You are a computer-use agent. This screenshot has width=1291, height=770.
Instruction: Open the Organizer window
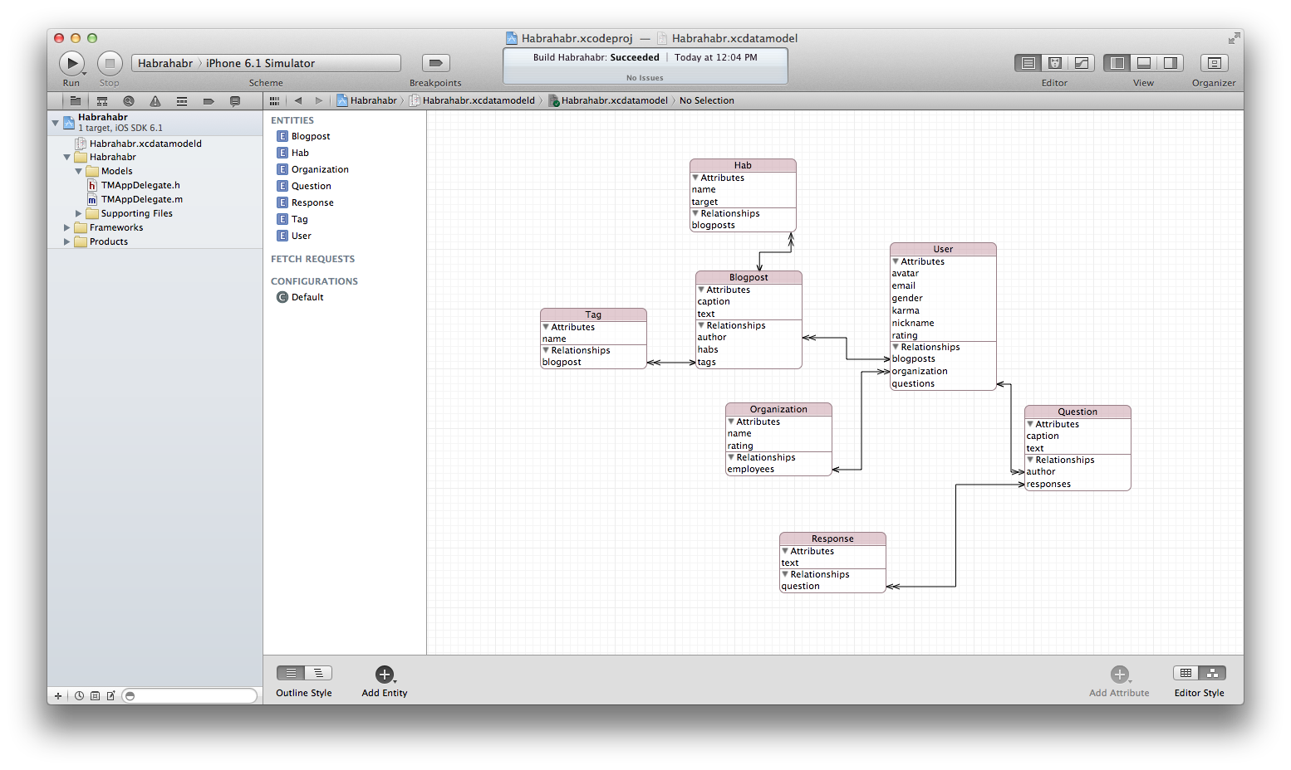(x=1214, y=63)
